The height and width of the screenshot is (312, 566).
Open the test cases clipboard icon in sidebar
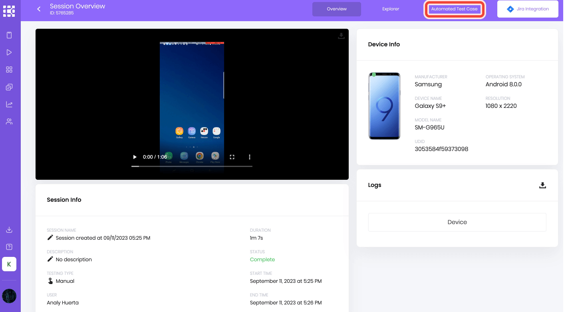9,35
